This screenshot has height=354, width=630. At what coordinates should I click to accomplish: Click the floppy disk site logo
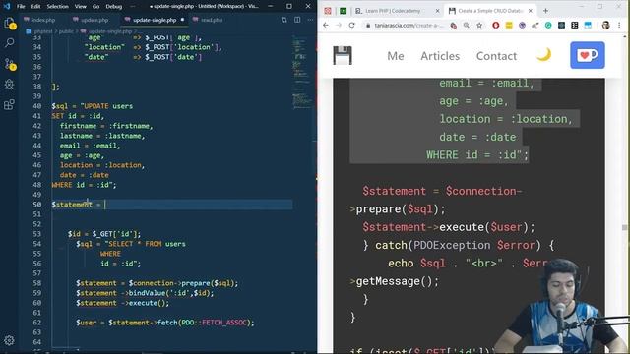coord(343,55)
